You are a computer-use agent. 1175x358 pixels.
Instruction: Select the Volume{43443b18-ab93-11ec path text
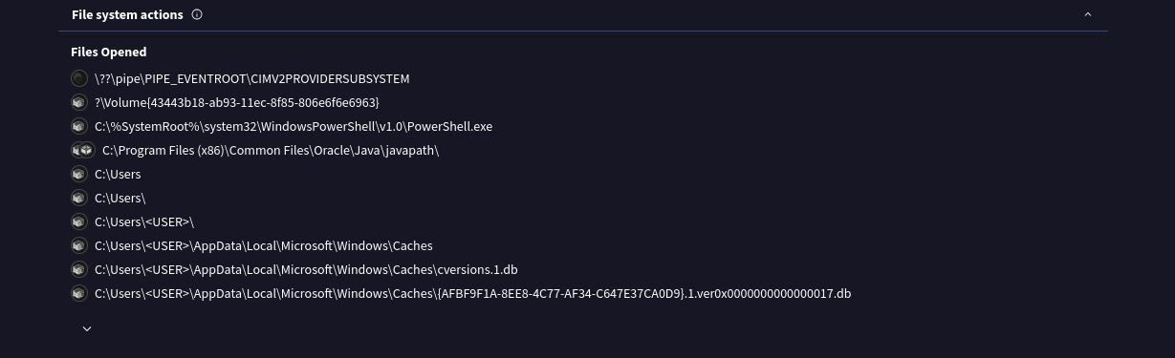click(x=237, y=102)
